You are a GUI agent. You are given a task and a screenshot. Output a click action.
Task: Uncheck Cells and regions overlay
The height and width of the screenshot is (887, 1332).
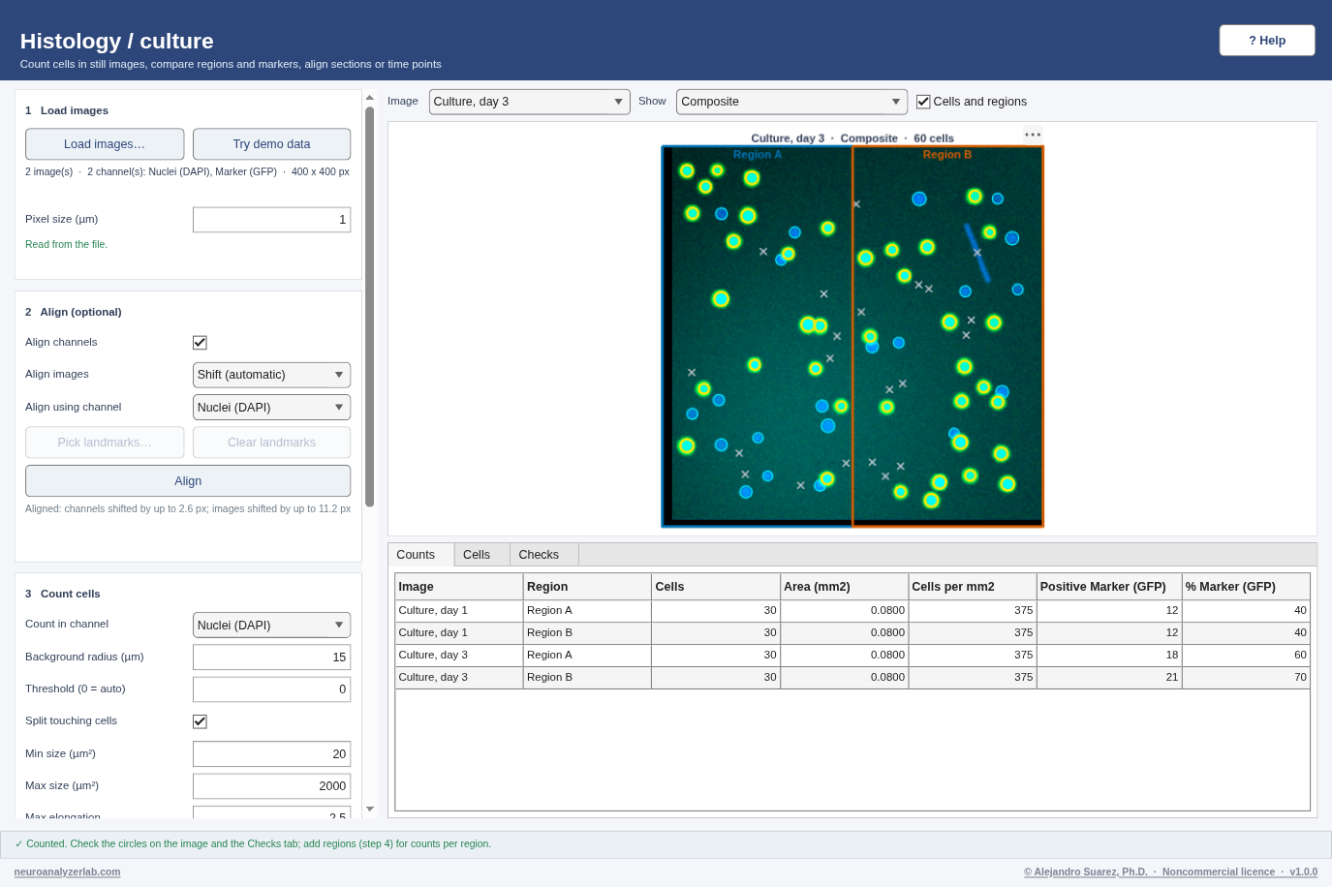[923, 102]
